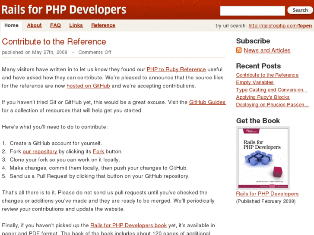
Task: Open the FAQ navigation link
Action: [55, 25]
